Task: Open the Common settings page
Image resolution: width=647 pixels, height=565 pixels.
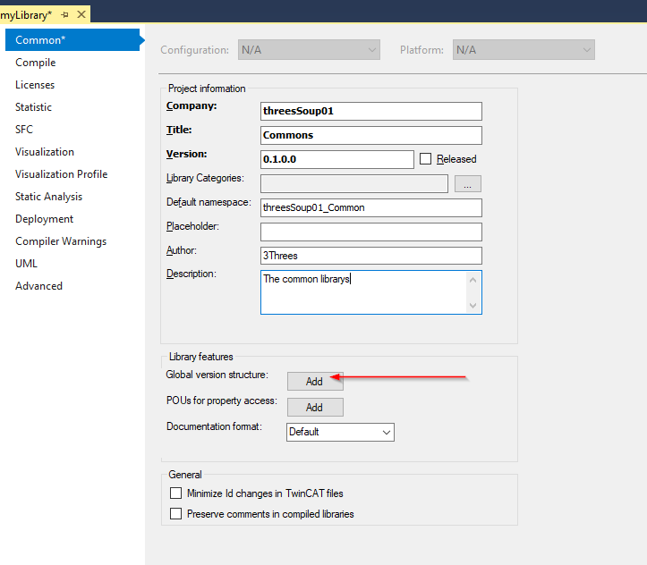Action: [72, 40]
